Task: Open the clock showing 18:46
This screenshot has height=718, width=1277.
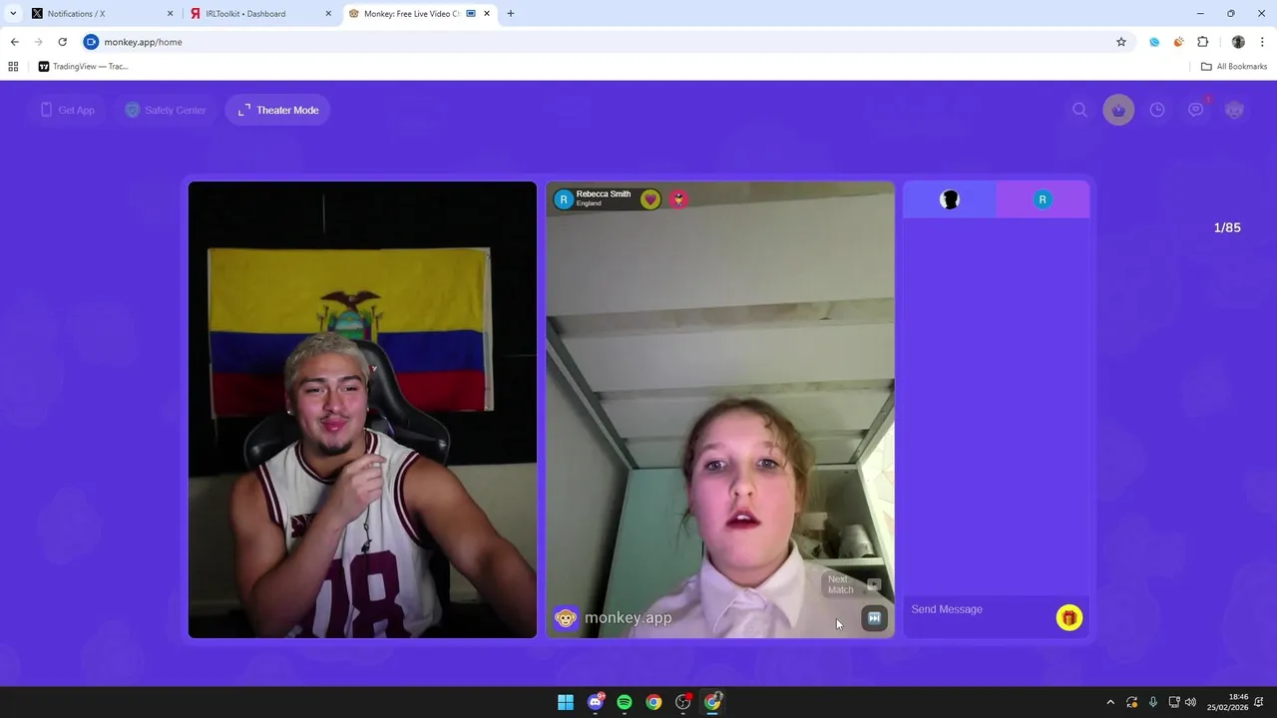Action: 1227,702
